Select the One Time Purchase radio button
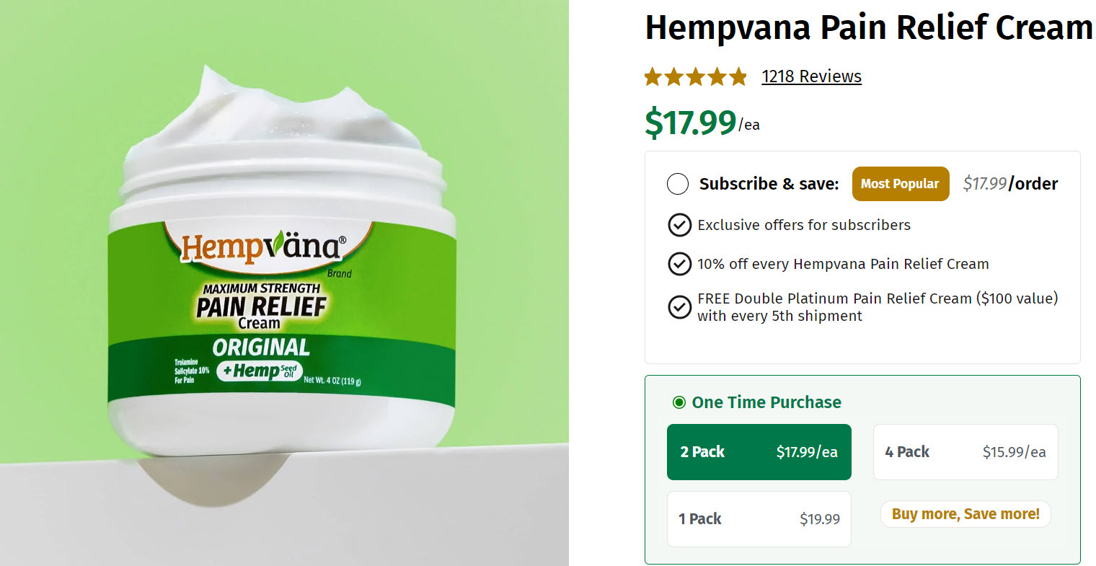This screenshot has height=566, width=1096. 679,402
